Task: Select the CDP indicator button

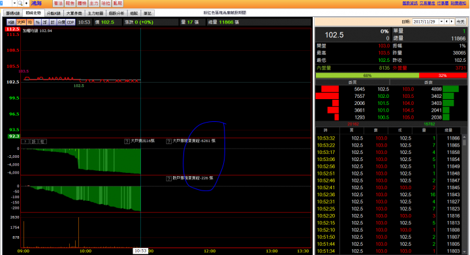Action: tap(70, 22)
